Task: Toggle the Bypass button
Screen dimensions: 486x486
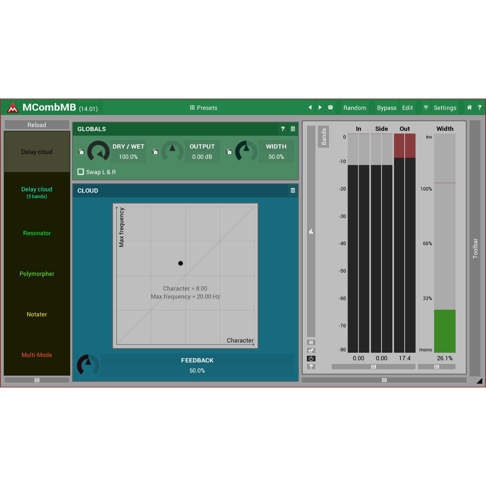Action: coord(387,108)
